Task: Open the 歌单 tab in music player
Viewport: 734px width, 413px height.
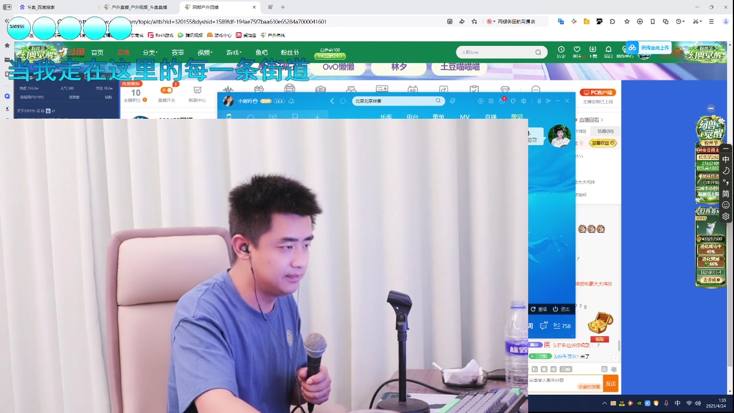Action: click(x=438, y=116)
